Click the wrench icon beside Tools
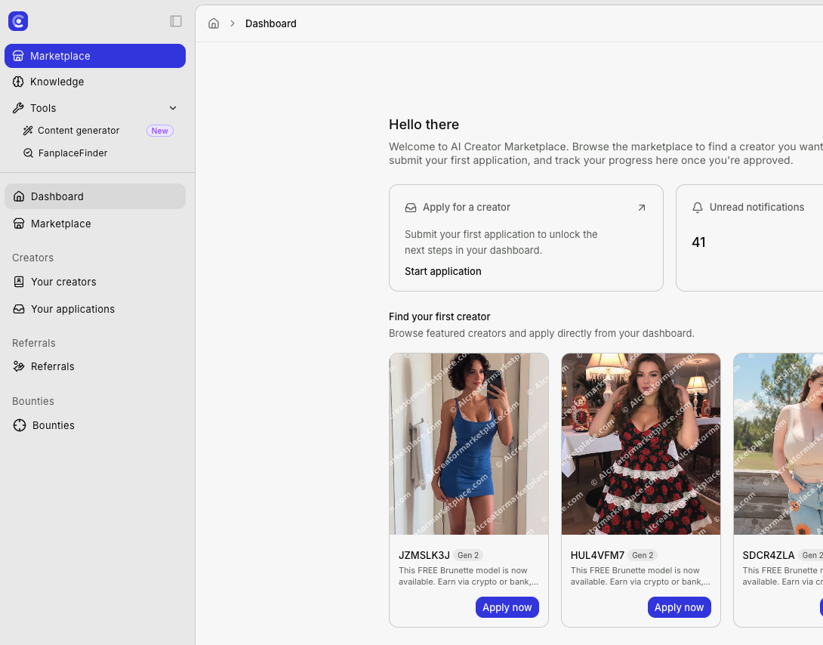823x645 pixels. [18, 108]
